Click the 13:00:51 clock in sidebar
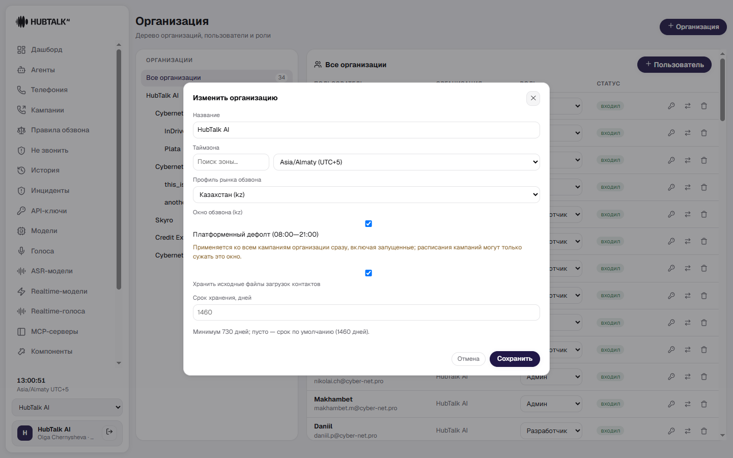 [x=31, y=381]
